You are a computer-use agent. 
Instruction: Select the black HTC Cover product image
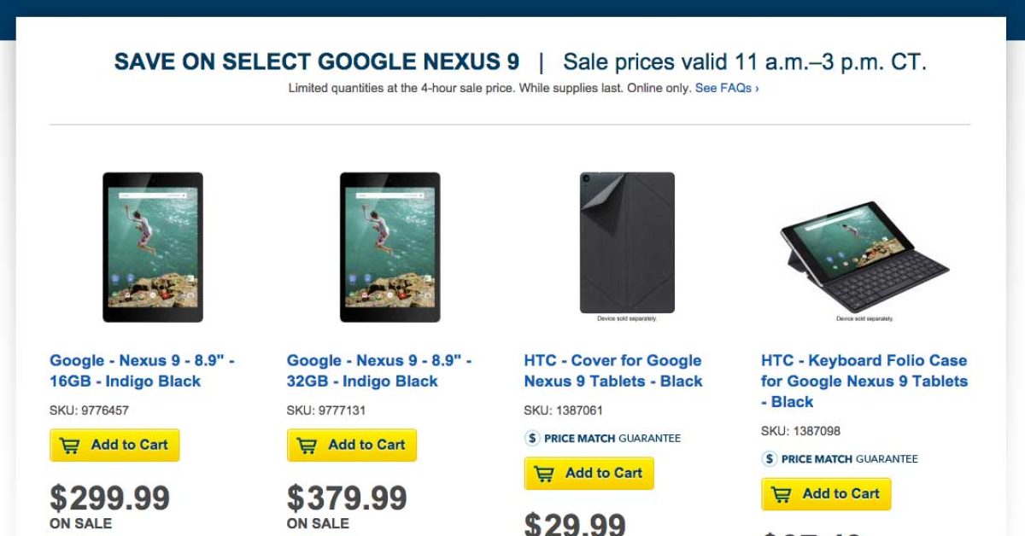(627, 243)
